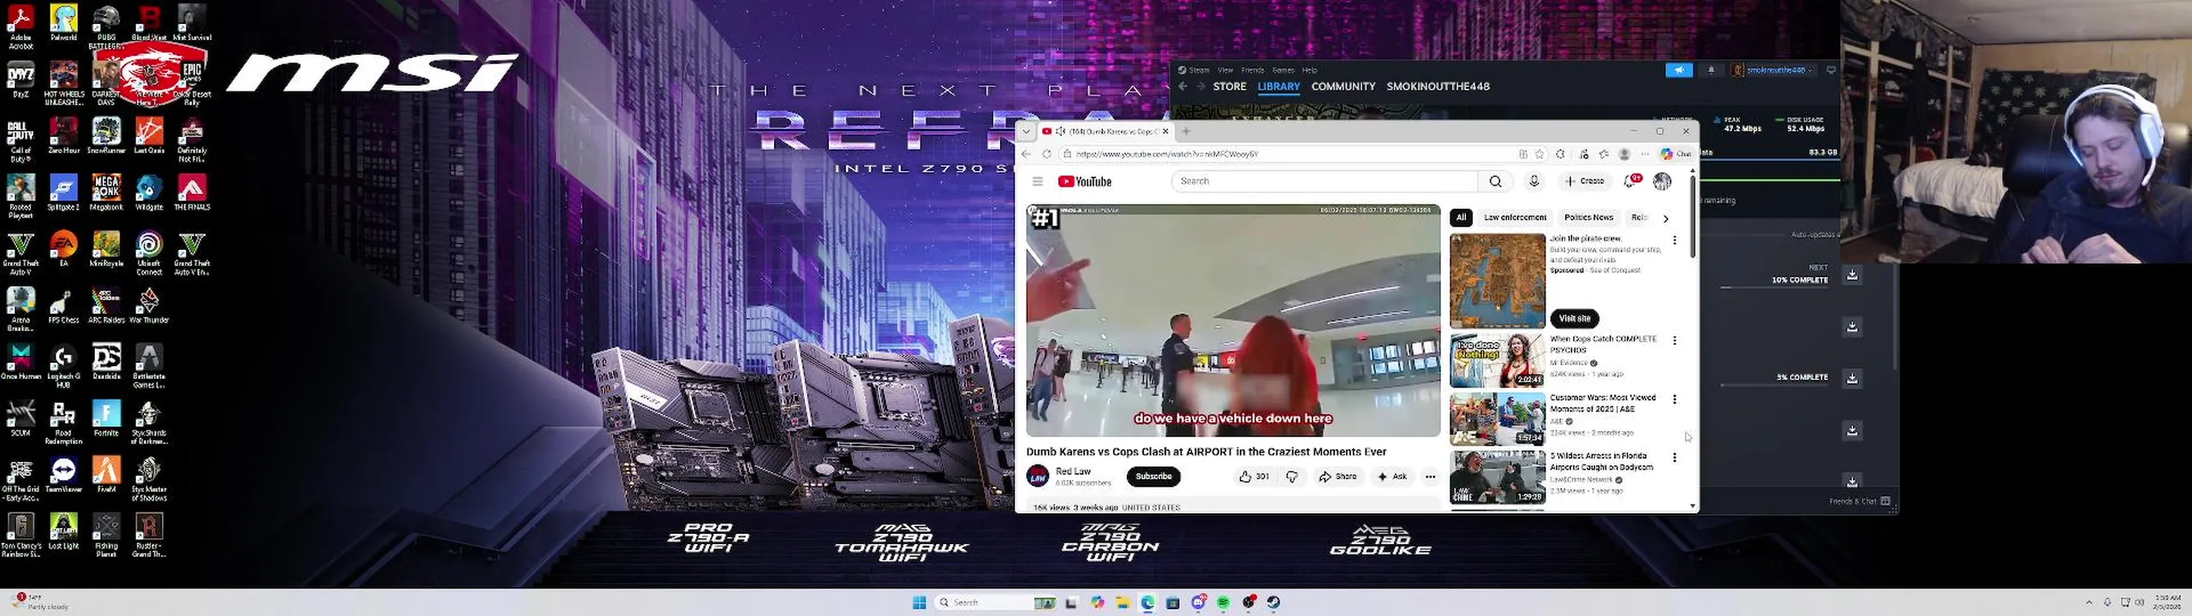This screenshot has height=616, width=2192.
Task: Open Steam Friends menu
Action: click(x=1253, y=70)
